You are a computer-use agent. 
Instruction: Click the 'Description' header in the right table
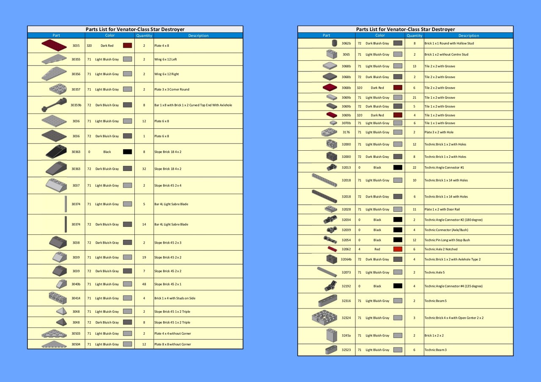pos(469,35)
